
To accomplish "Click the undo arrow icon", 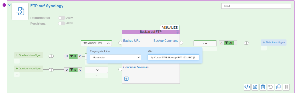I will (x=271, y=87).
